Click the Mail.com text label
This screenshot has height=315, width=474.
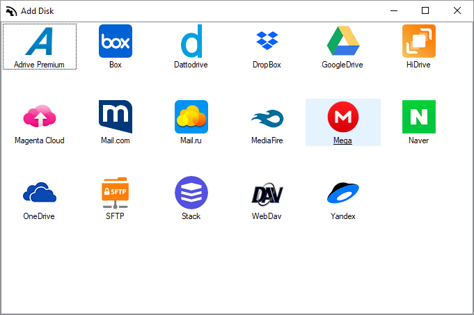pyautogui.click(x=116, y=140)
